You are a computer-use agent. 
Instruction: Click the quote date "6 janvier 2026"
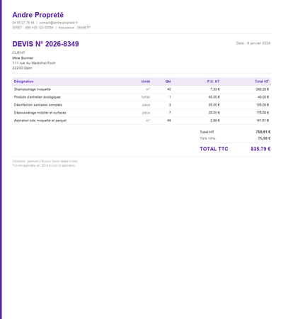click(259, 43)
